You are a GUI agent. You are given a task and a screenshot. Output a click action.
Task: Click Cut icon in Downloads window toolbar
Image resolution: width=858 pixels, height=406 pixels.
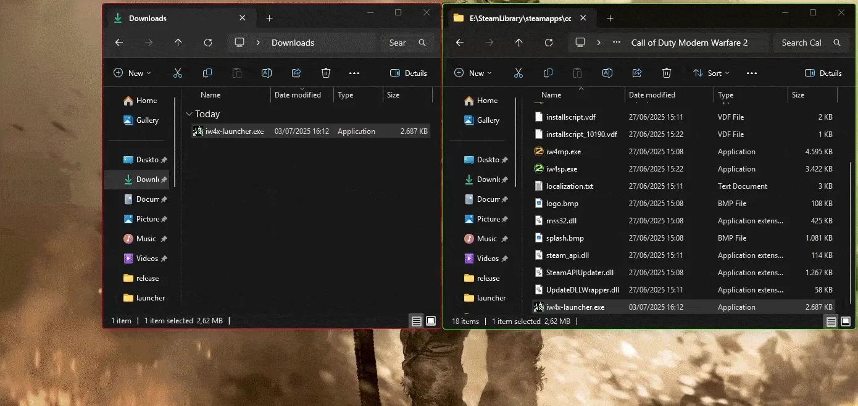click(178, 73)
